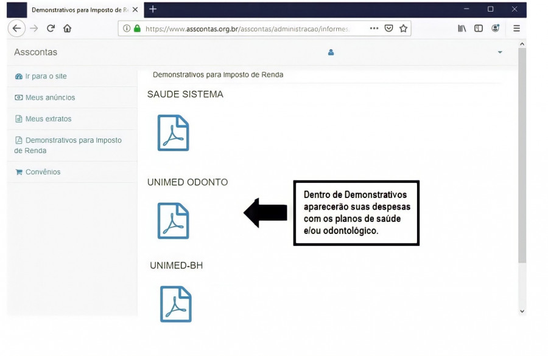Click the Demonstrativos para Imposto de Renda page title
The image size is (548, 356).
pos(218,75)
